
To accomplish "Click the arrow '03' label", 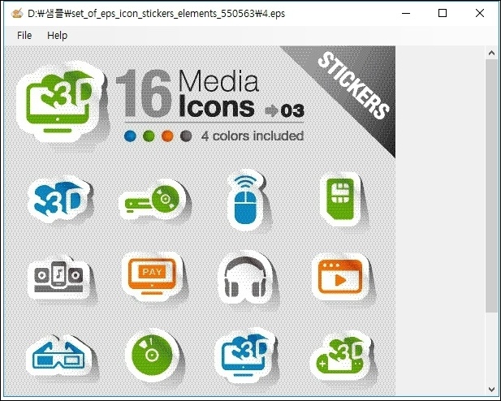I will tap(284, 111).
